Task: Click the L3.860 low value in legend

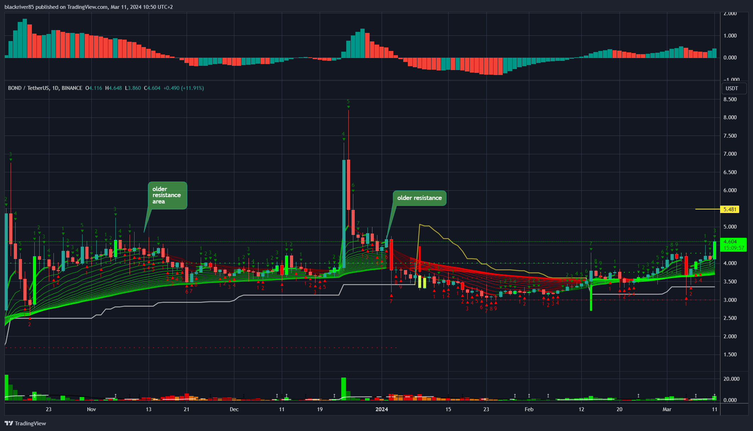Action: pos(133,88)
